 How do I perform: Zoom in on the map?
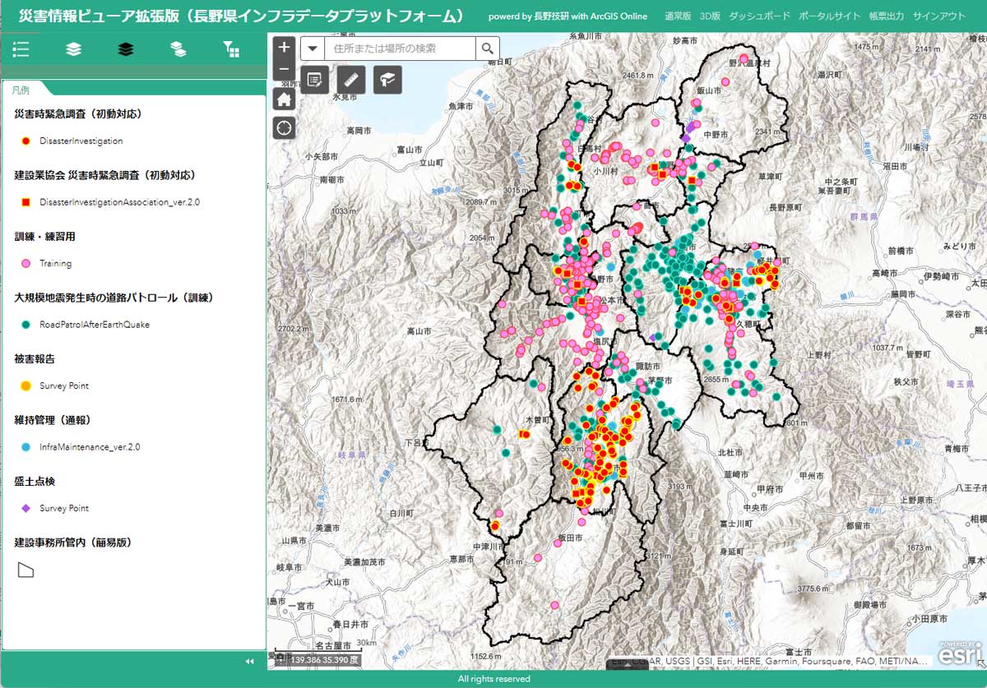(284, 48)
